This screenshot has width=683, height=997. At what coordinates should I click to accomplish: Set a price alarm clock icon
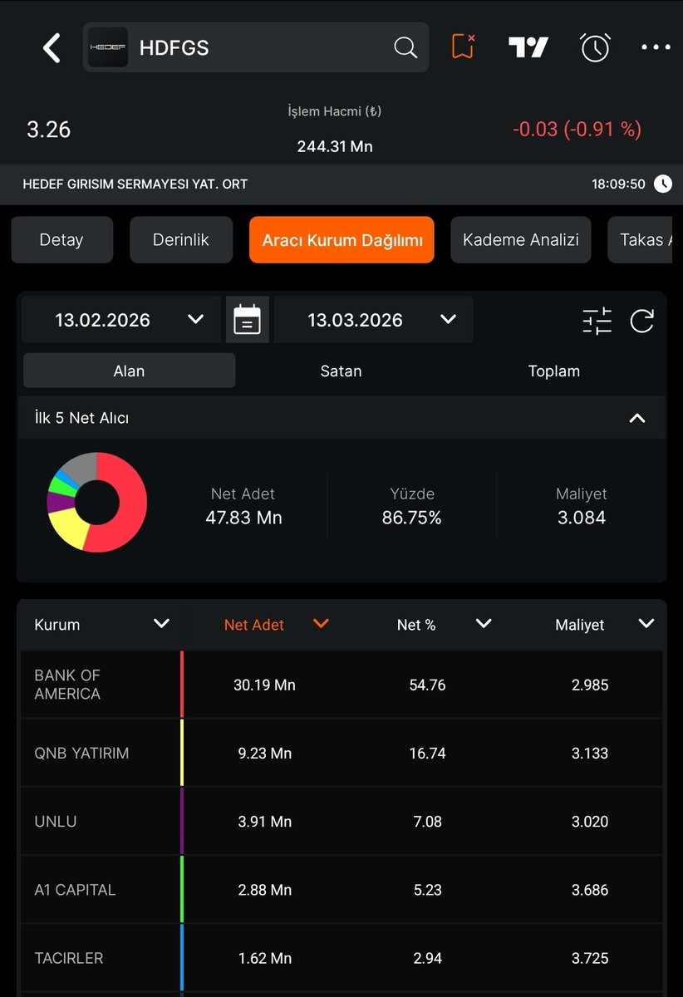point(595,47)
